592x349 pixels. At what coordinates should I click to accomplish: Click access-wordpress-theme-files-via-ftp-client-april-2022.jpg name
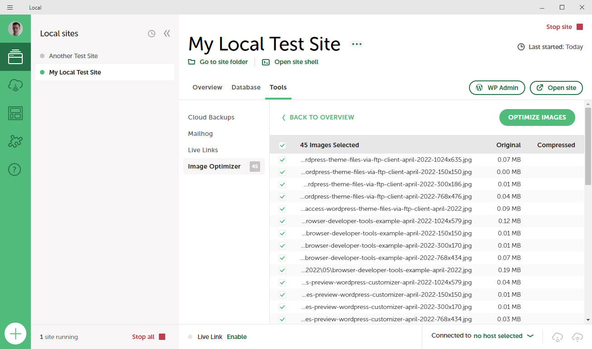(386, 209)
